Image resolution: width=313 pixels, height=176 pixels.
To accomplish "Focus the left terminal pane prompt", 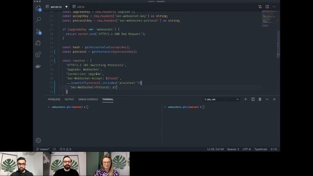I will 68,107.
